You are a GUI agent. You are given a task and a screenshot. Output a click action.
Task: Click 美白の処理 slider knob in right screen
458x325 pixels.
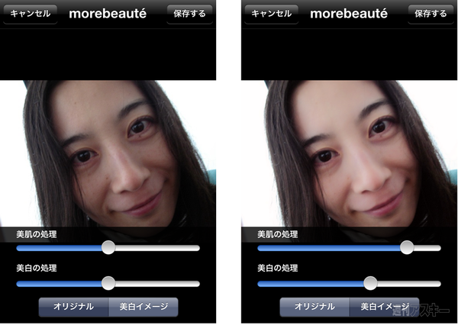click(x=370, y=283)
